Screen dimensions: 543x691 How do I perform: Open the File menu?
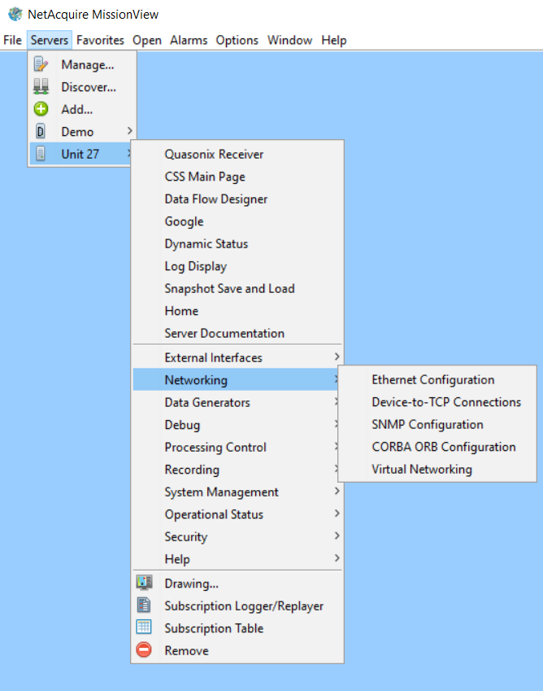[12, 40]
